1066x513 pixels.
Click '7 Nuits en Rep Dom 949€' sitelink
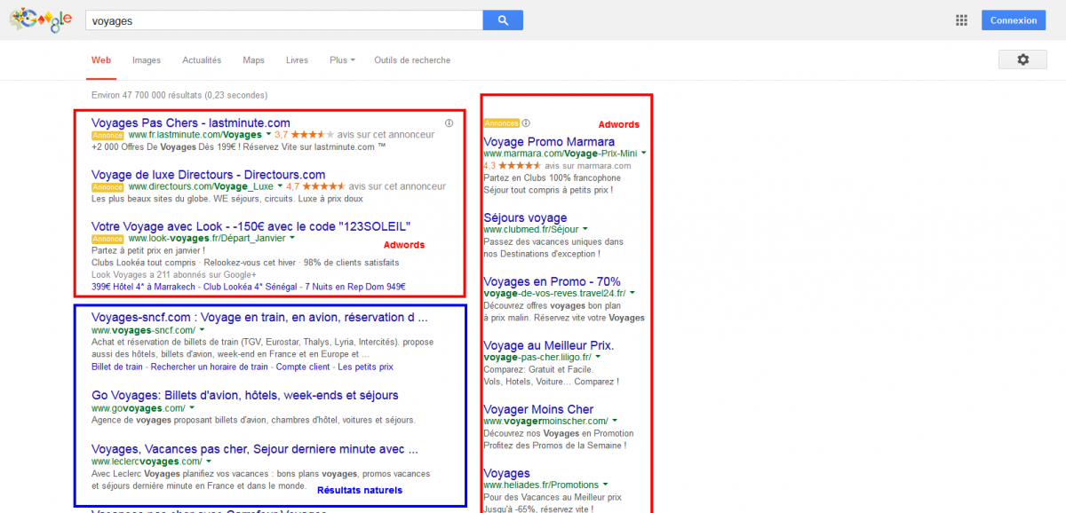(x=356, y=287)
